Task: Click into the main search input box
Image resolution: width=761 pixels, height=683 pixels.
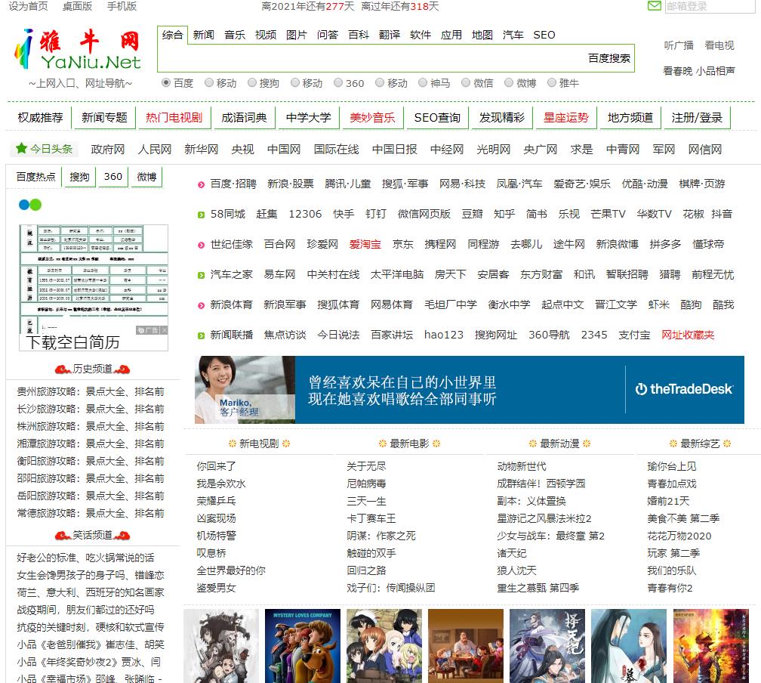Action: click(371, 58)
